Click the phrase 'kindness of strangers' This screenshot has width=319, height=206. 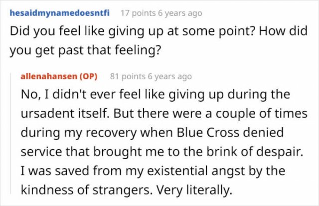click(x=87, y=190)
